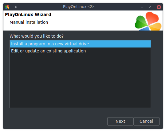Click the What would you like to do label
166x132 pixels.
click(x=37, y=36)
